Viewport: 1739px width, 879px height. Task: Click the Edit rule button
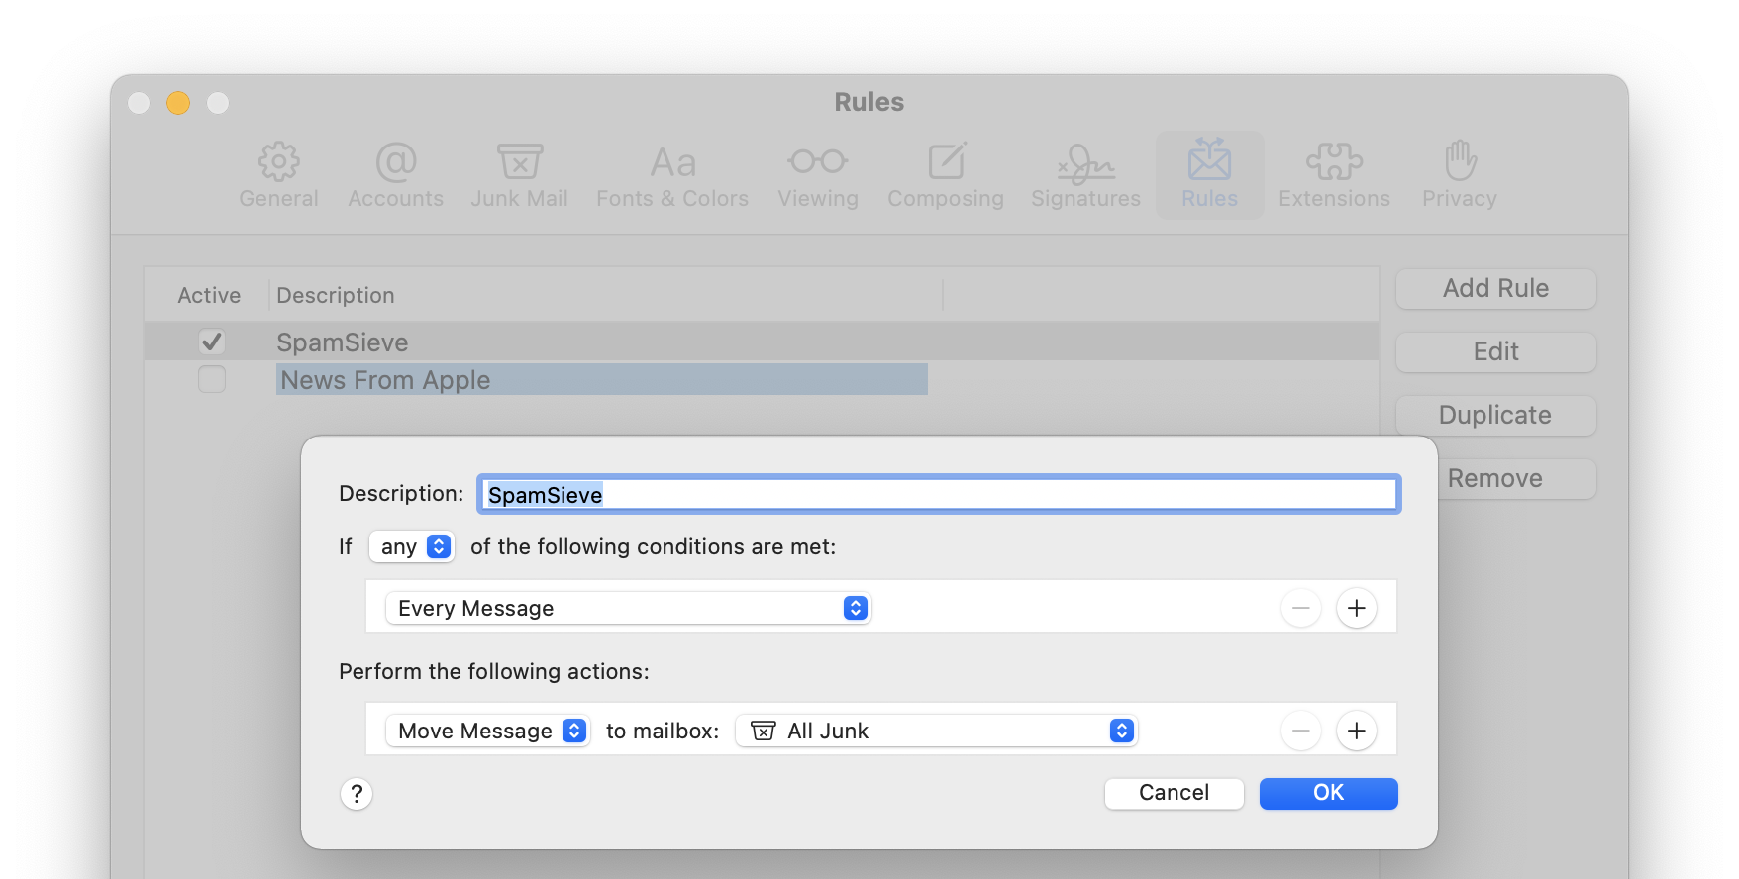(1495, 351)
